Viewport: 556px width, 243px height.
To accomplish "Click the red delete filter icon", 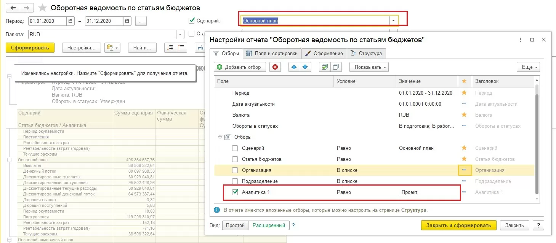I will pyautogui.click(x=275, y=67).
